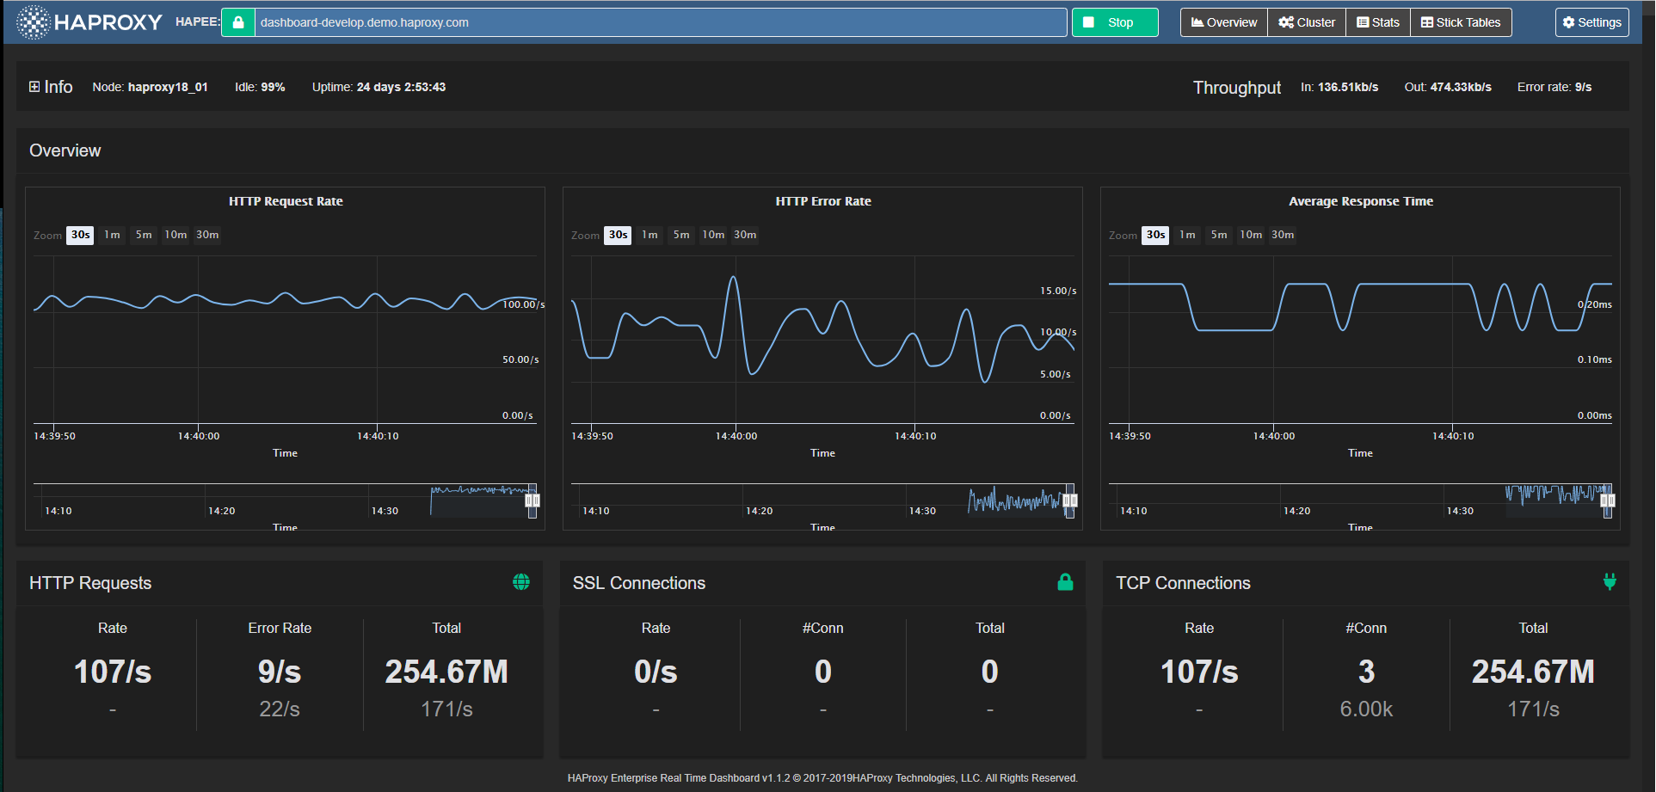Click the green padlock icon beside the address field
1656x792 pixels.
[x=238, y=22]
